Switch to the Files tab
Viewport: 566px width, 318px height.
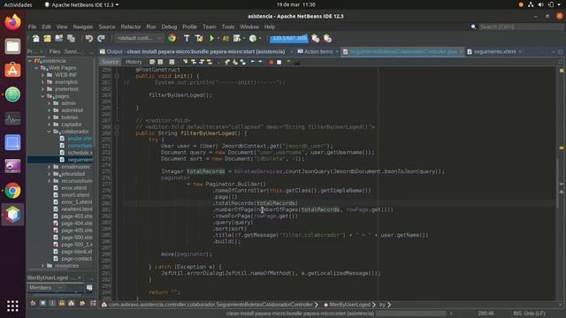click(55, 51)
